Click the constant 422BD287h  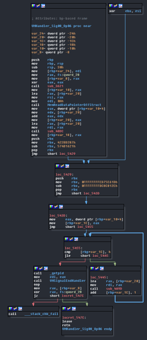pos(66,143)
